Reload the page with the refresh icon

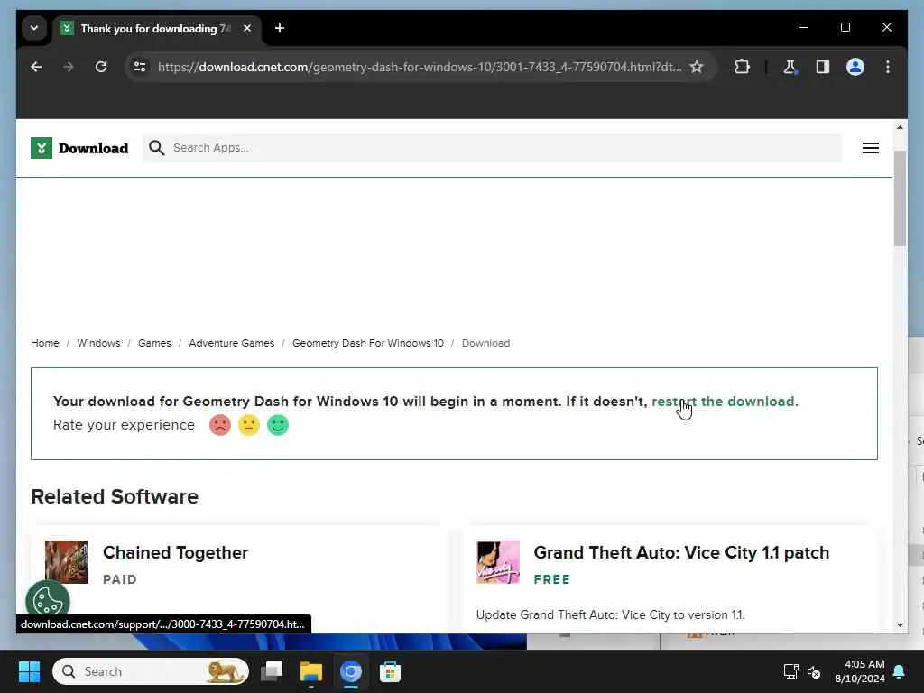point(101,67)
